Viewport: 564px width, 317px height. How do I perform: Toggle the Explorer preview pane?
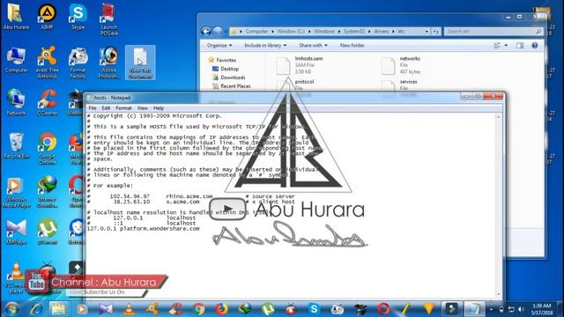[520, 46]
